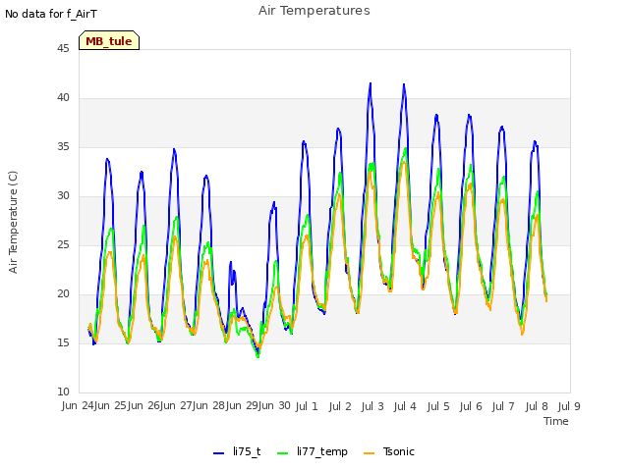Select the Air Temperatures chart title

tap(314, 11)
